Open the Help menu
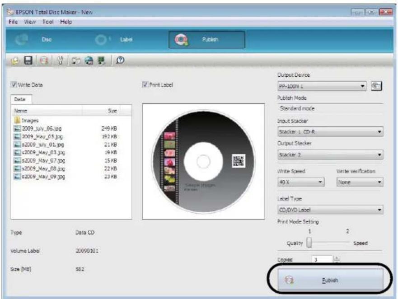This screenshot has height=299, width=398. point(66,22)
